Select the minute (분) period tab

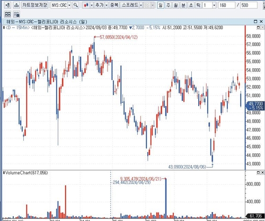pos(183,5)
